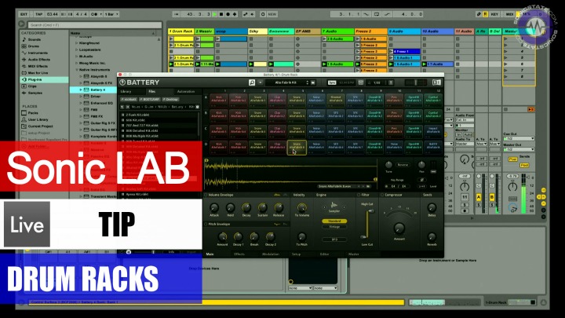This screenshot has height=318, width=565.
Task: Open the Cue Out dropdown
Action: (x=519, y=138)
